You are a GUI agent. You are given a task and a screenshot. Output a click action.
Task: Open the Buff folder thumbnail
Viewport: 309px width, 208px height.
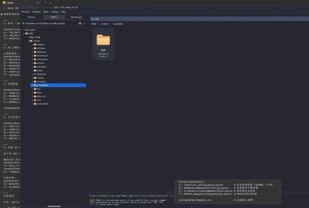(x=103, y=44)
